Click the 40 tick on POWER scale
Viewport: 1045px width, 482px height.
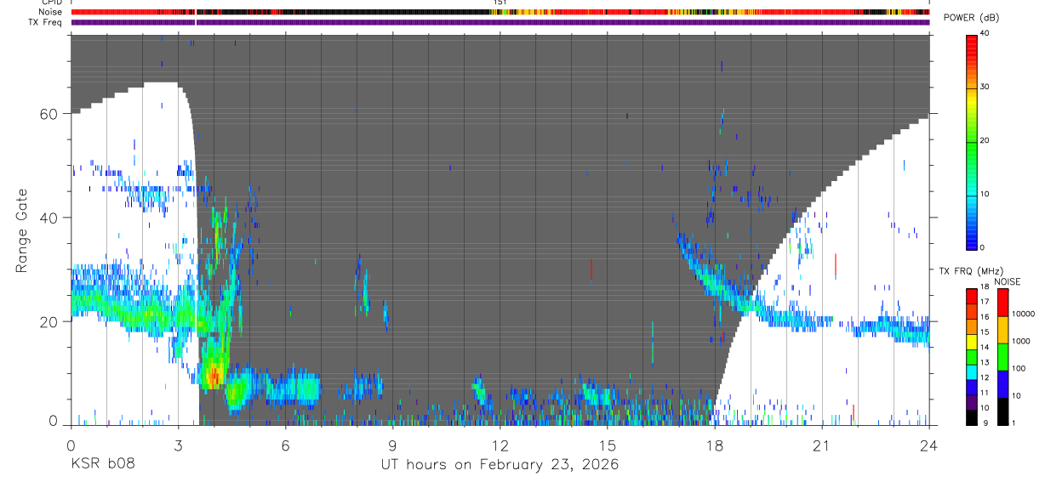pyautogui.click(x=985, y=33)
